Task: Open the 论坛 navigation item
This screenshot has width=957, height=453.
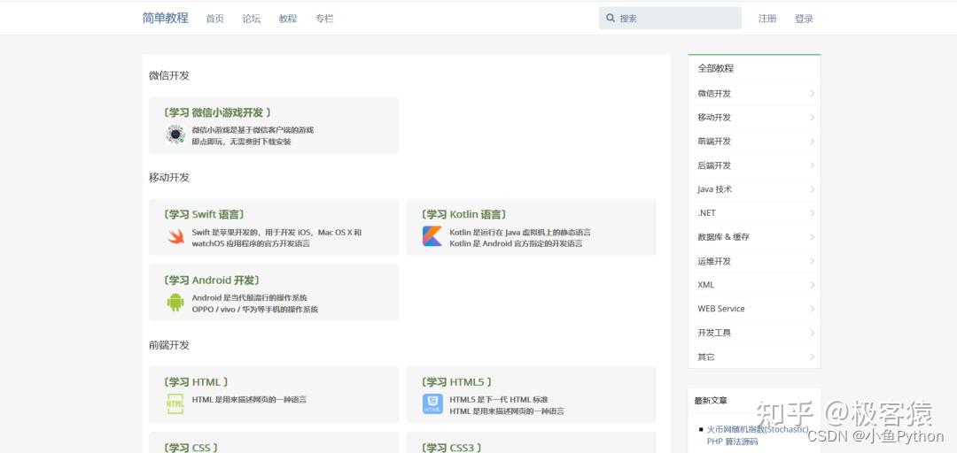Action: 252,19
